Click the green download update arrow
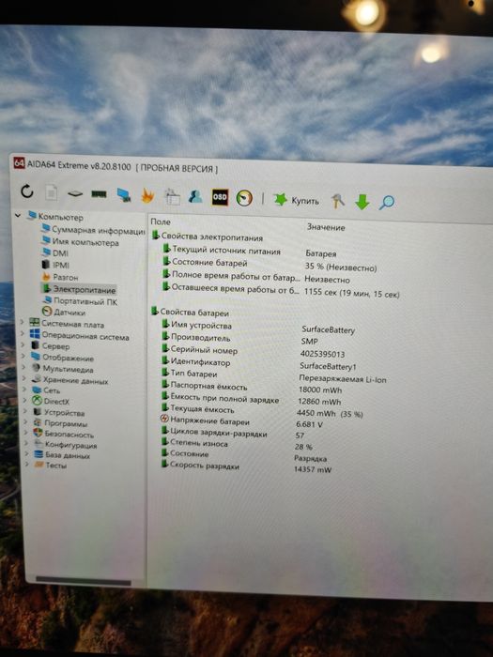 pyautogui.click(x=362, y=202)
